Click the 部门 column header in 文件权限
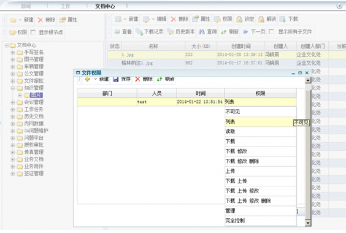The width and height of the screenshot is (346, 233). pos(107,93)
